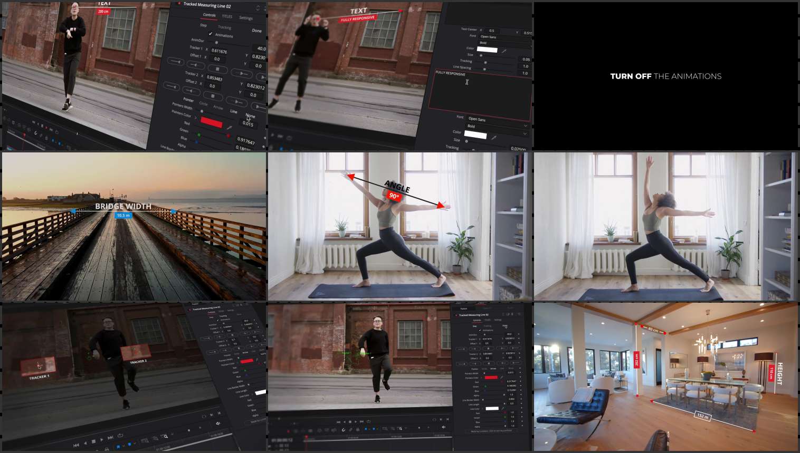Select the Step label in top-left inspector

203,25
